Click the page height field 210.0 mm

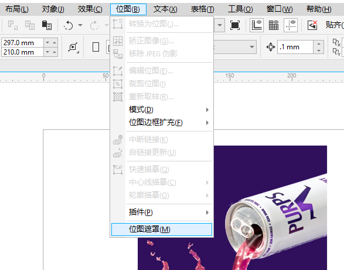22,52
